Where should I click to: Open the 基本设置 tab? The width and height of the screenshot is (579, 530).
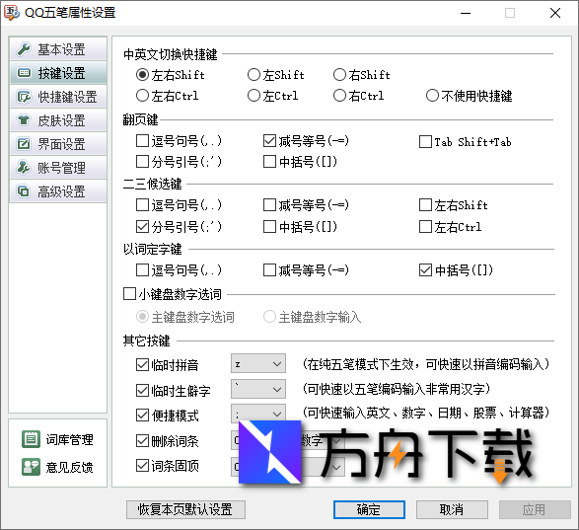(58, 49)
